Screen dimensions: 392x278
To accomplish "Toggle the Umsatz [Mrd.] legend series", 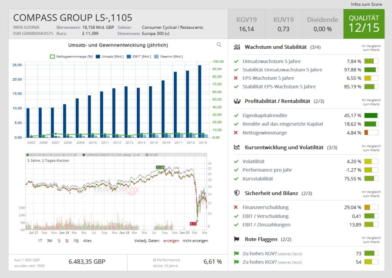I will pyautogui.click(x=110, y=57).
